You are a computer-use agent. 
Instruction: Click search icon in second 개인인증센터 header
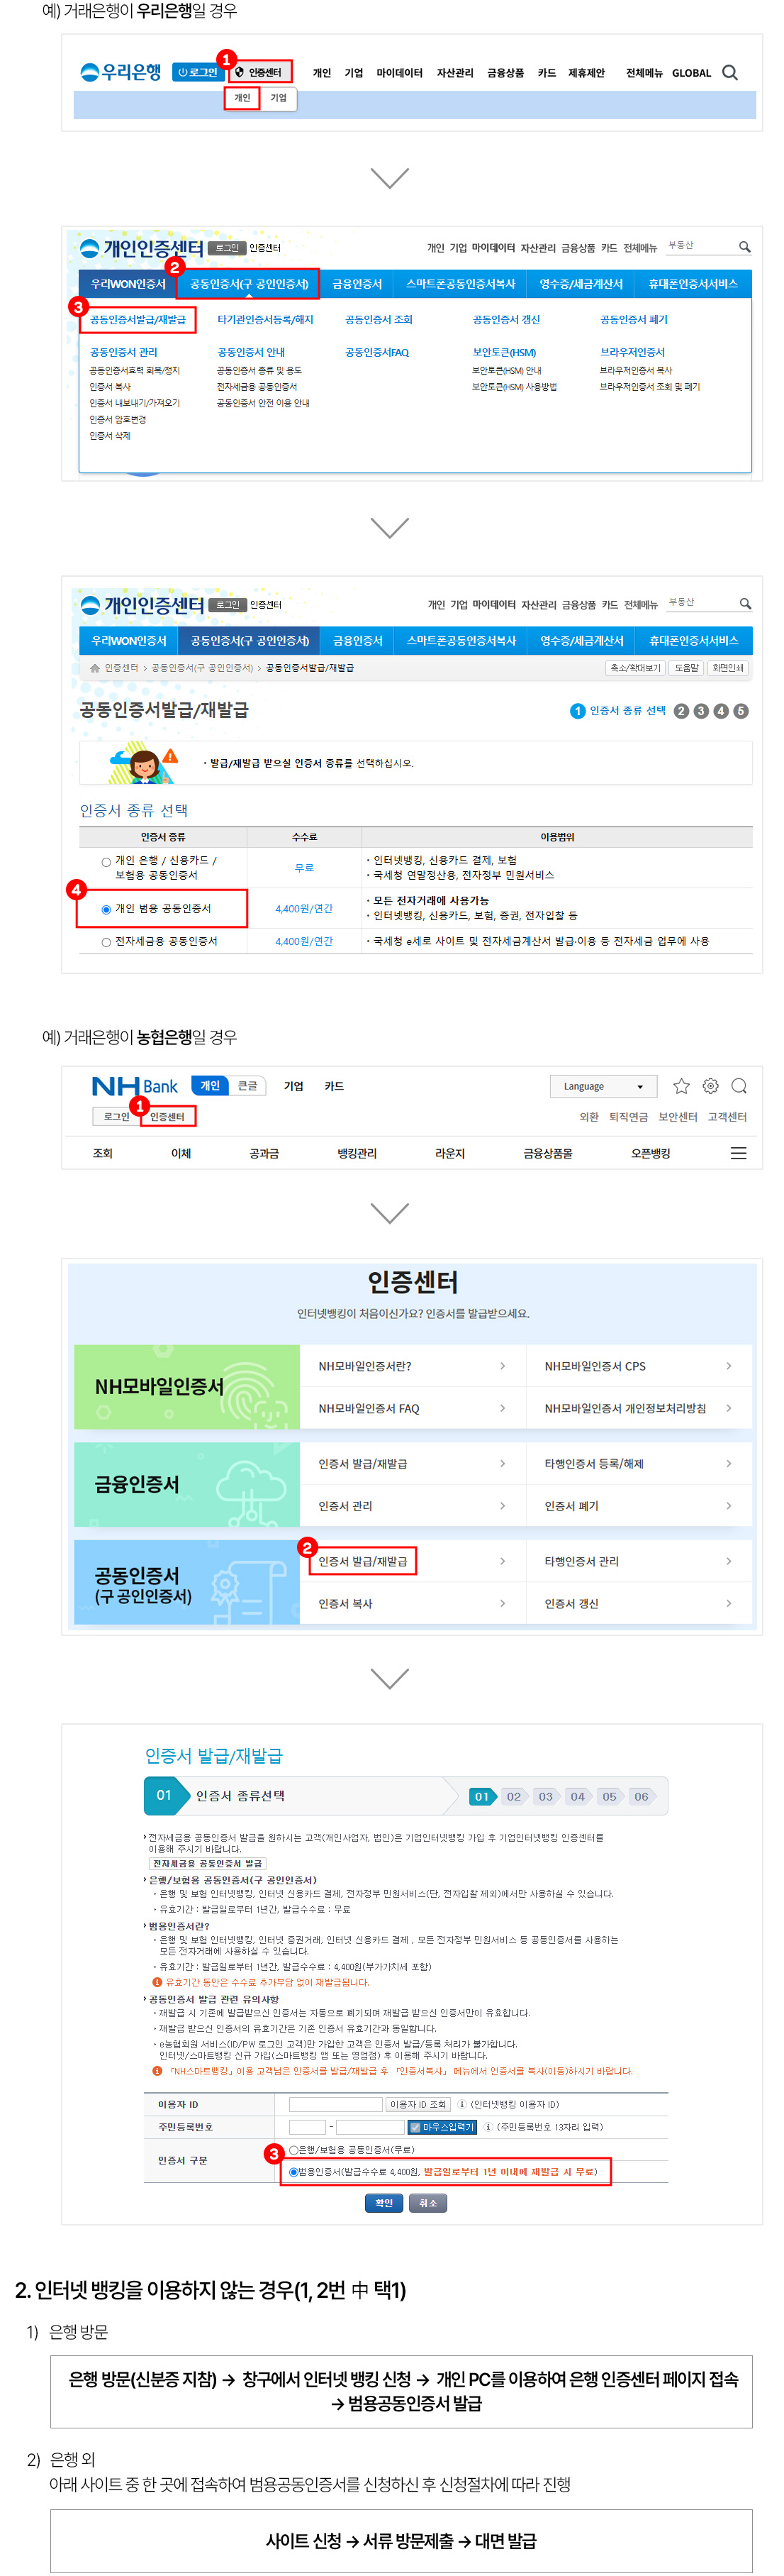point(744,247)
